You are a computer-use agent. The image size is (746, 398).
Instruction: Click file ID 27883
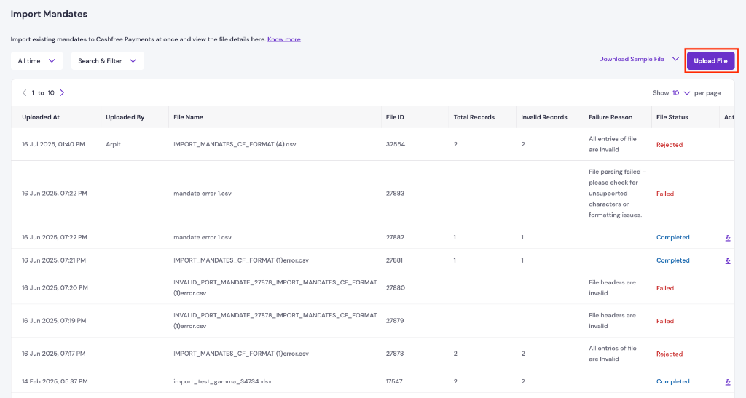(395, 194)
